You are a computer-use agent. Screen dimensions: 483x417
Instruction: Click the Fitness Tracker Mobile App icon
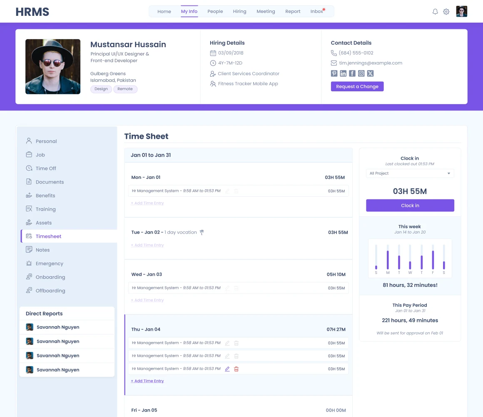(213, 83)
